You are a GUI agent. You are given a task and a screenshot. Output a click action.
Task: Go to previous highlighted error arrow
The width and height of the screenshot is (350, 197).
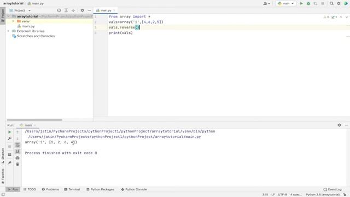point(341,17)
